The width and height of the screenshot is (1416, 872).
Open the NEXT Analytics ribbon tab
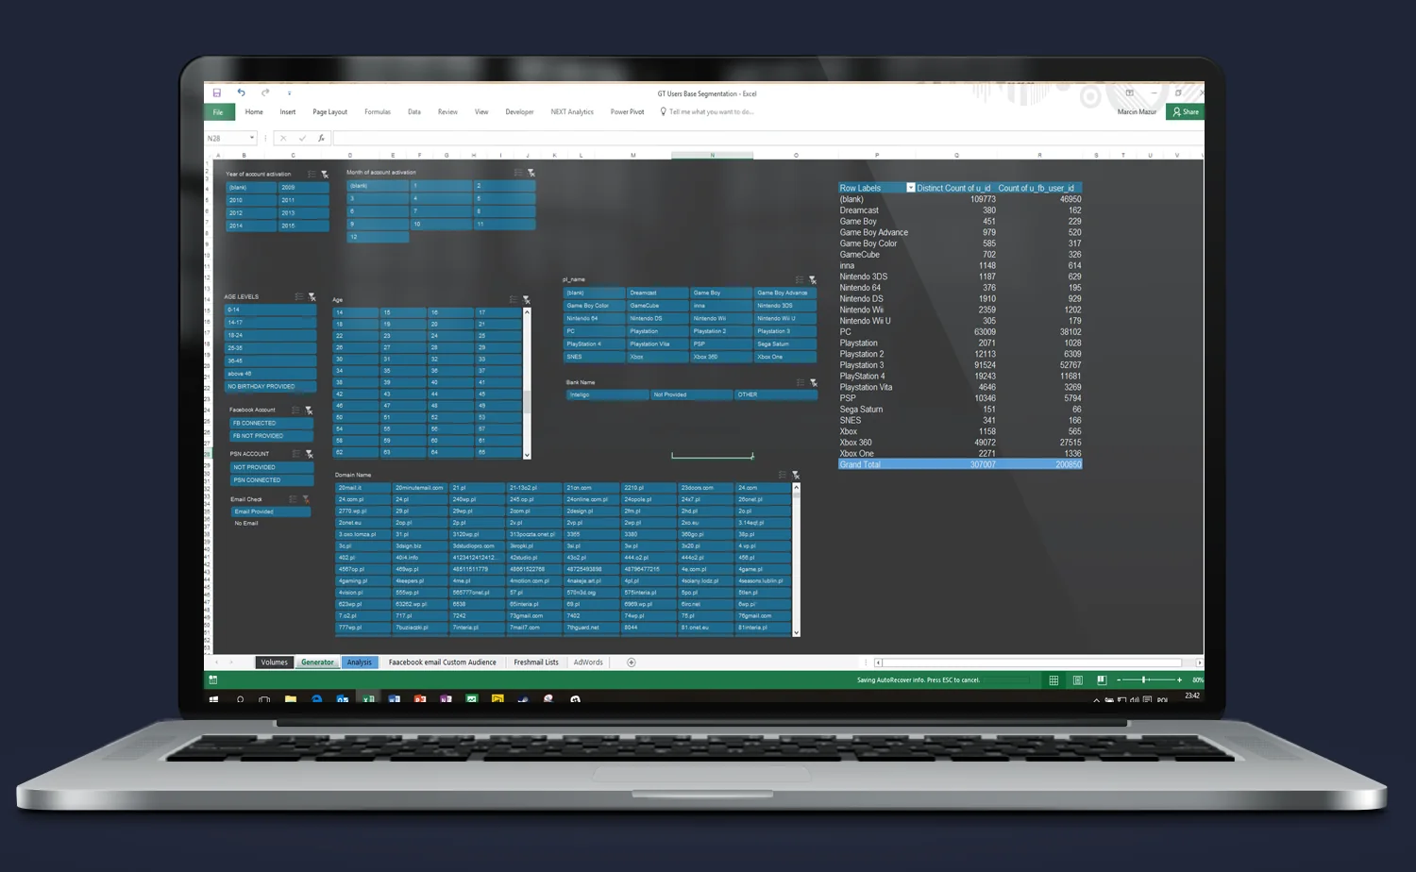point(572,112)
